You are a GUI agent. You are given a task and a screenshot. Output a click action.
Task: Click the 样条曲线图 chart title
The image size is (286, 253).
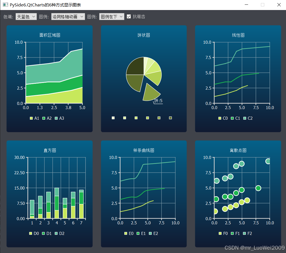tap(144, 150)
